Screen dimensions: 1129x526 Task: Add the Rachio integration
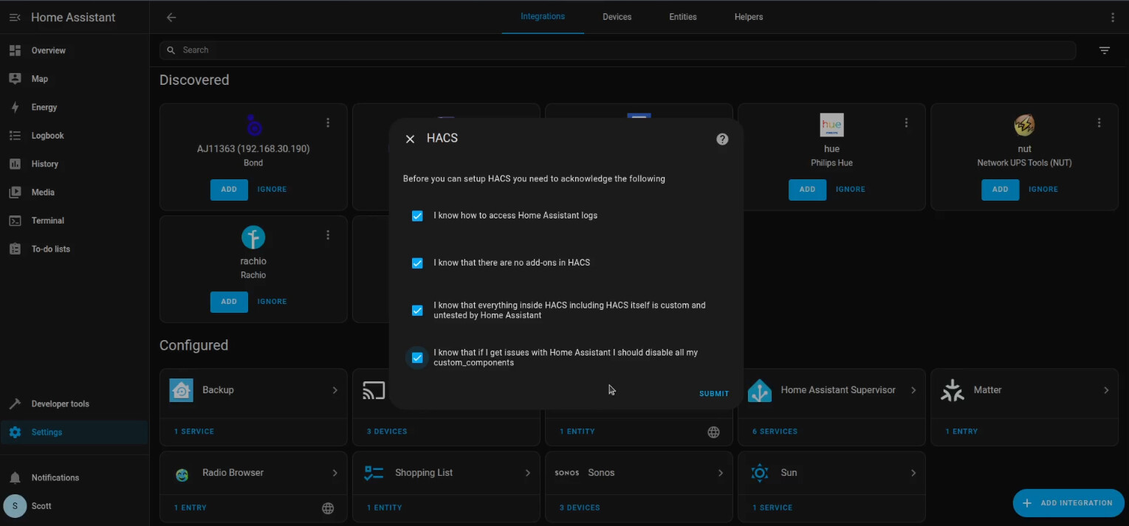click(x=229, y=302)
